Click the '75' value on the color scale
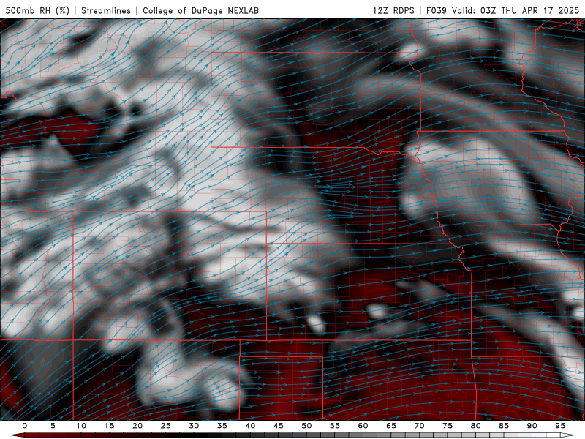 pos(448,426)
